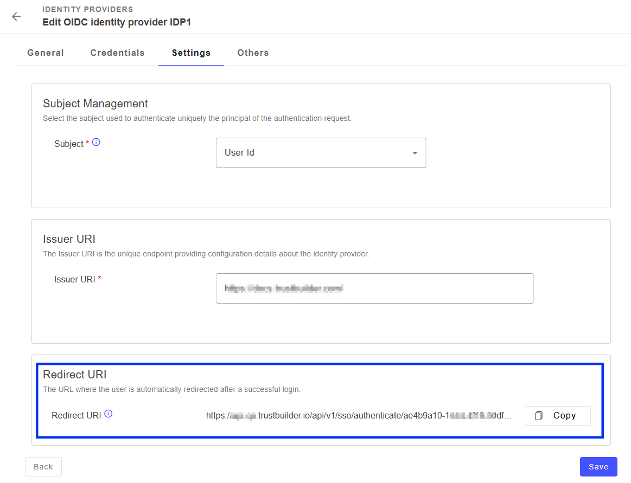Click the info icon next to Subject
The image size is (631, 483).
(x=96, y=143)
